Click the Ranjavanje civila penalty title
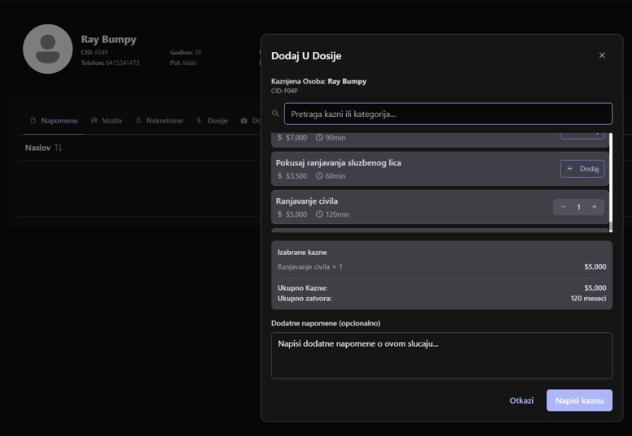Screen dimensions: 632x436 [x=306, y=201]
